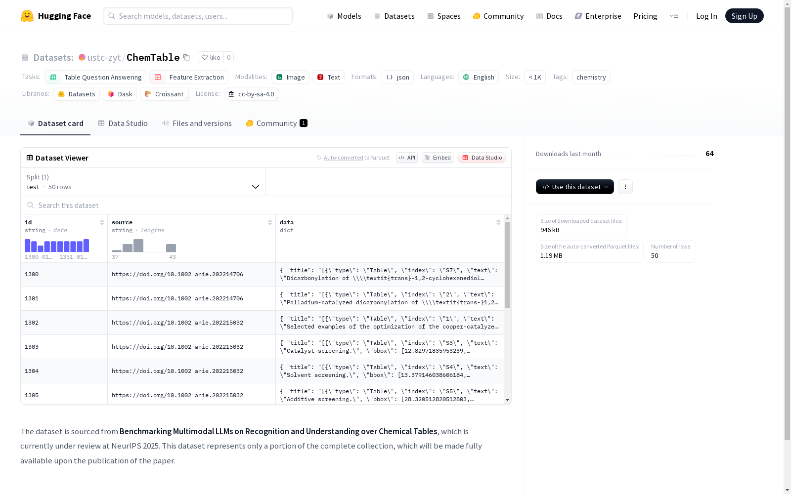Click the source lengths histogram
This screenshot has height=494, width=791.
pyautogui.click(x=144, y=246)
